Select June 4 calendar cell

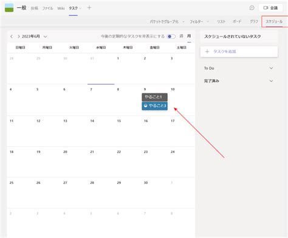click(21, 100)
